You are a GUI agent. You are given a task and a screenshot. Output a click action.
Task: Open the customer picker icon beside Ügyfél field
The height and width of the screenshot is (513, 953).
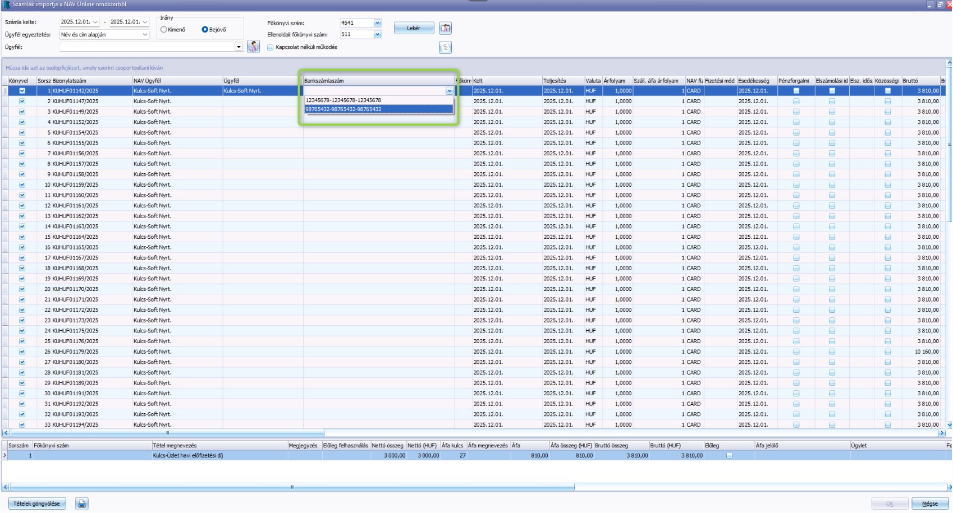pyautogui.click(x=253, y=47)
